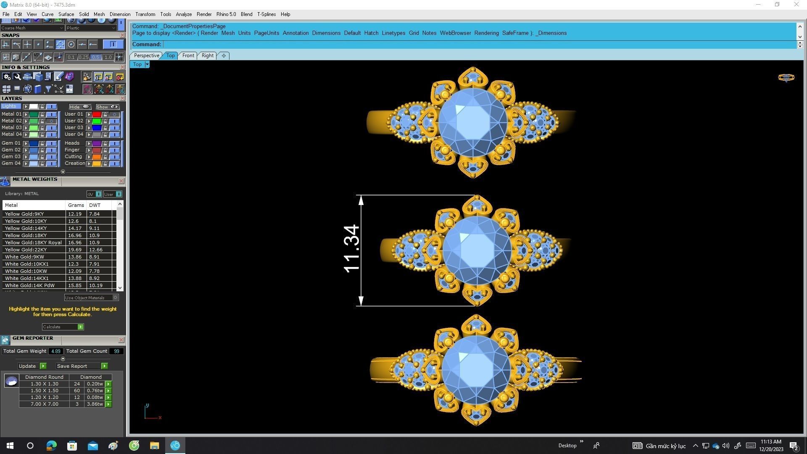The image size is (807, 454).
Task: Open the Coarse Mesh dropdown
Action: point(61,28)
